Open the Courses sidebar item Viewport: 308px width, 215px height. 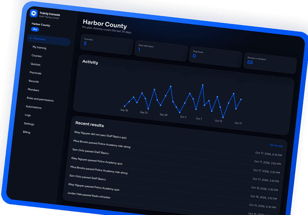[37, 56]
